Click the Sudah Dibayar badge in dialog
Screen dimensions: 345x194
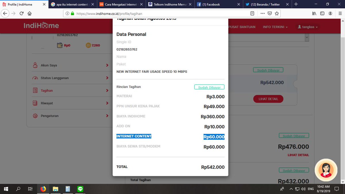(x=209, y=87)
